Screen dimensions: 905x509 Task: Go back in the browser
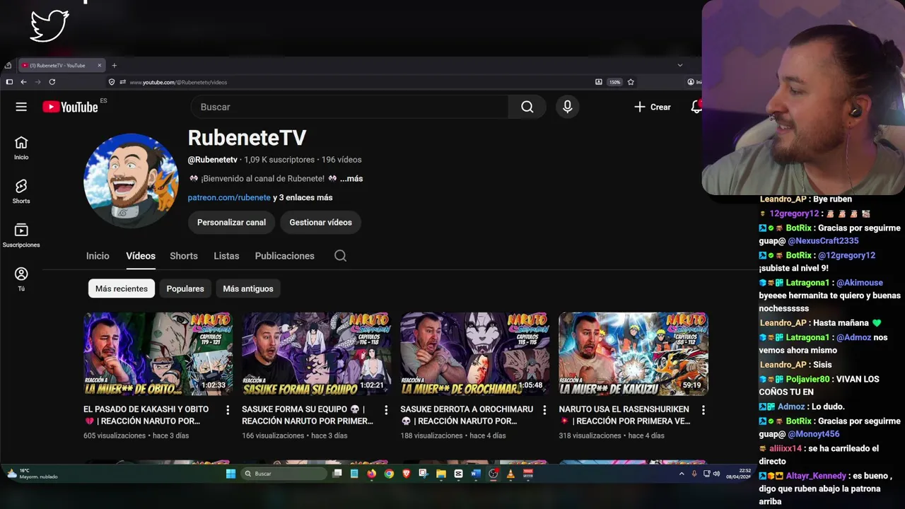point(23,82)
